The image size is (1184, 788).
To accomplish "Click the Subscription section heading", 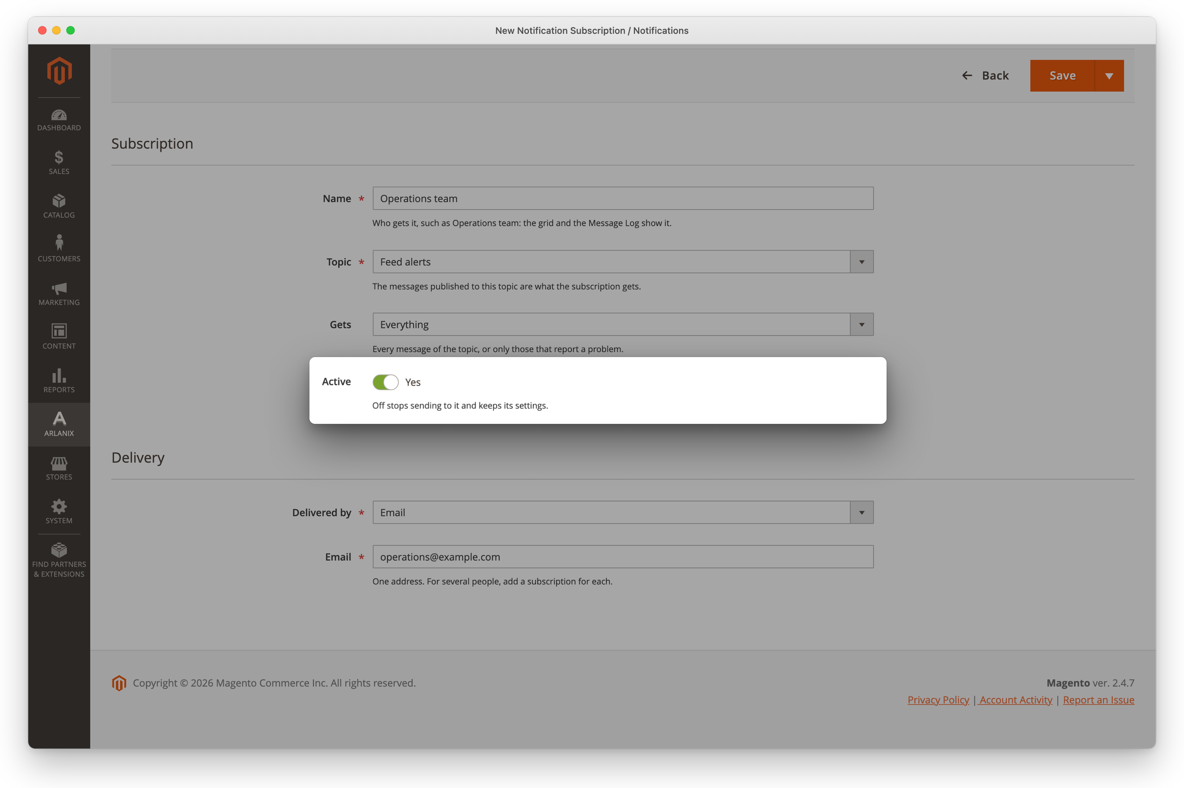I will (x=152, y=144).
